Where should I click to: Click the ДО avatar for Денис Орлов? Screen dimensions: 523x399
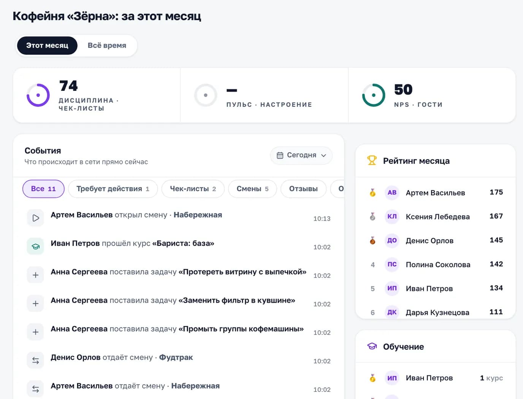[392, 241]
